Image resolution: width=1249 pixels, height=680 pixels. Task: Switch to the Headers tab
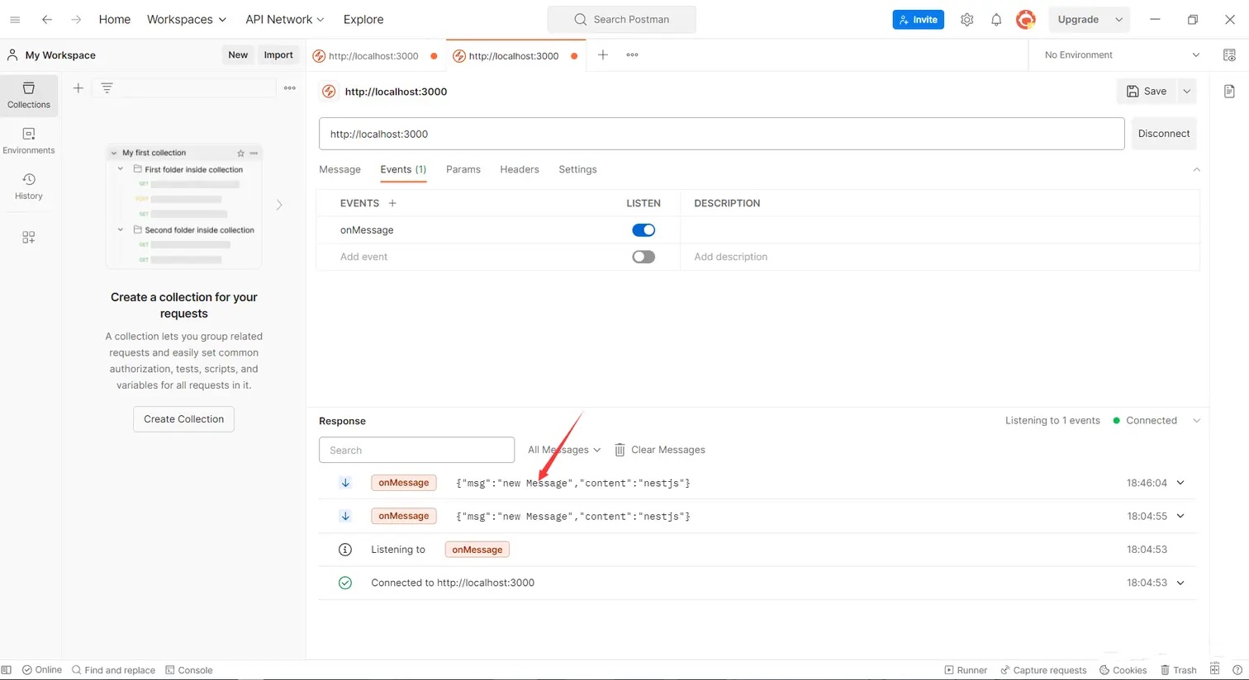pyautogui.click(x=519, y=169)
